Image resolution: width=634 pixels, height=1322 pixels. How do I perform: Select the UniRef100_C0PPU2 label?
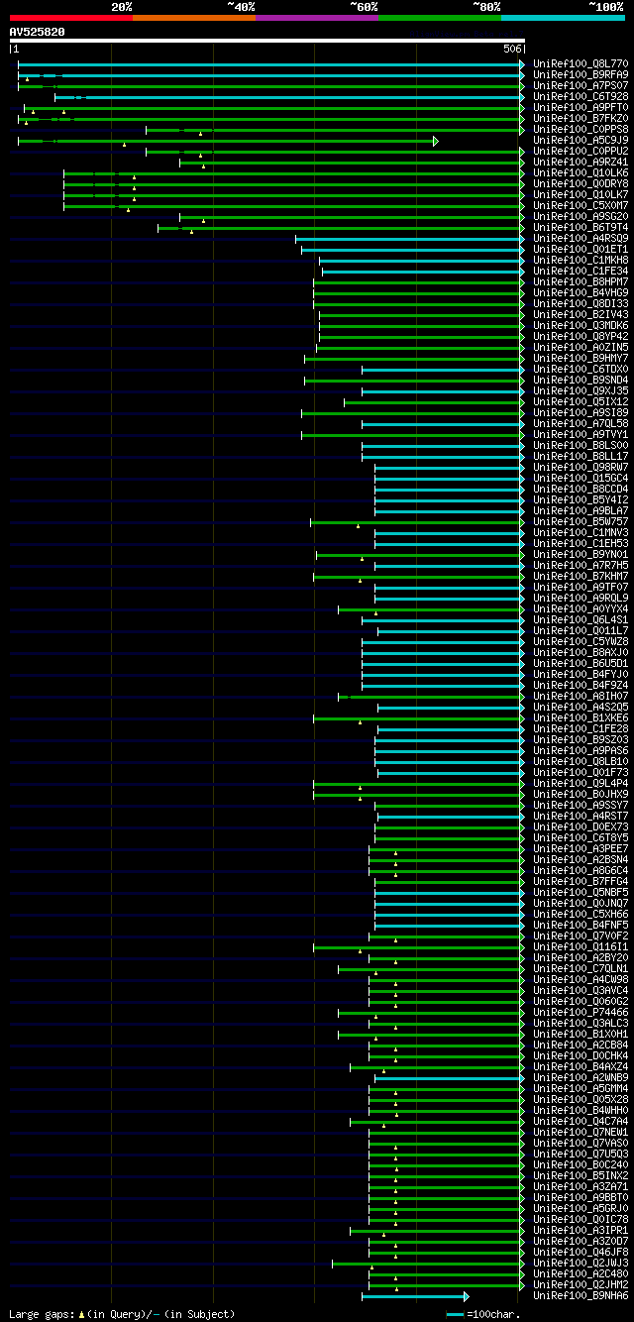click(x=581, y=152)
